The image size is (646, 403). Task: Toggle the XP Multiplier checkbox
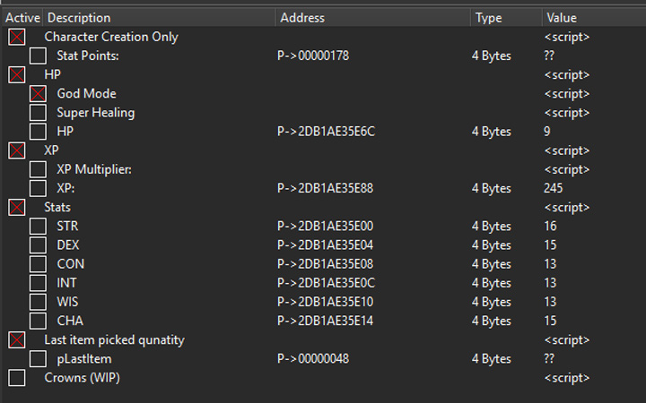click(x=38, y=169)
